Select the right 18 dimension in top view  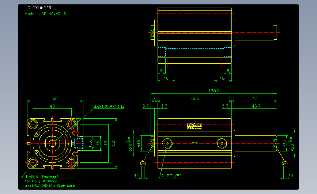coord(222,78)
